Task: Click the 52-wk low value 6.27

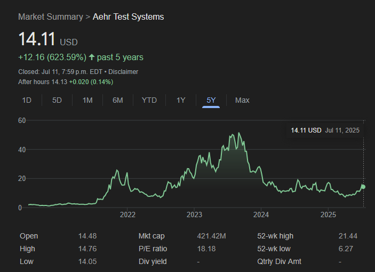Action: [x=346, y=249]
